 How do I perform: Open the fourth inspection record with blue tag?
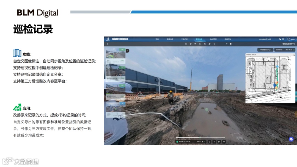point(116,109)
